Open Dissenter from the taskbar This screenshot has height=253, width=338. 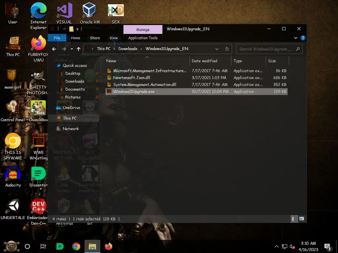[x=60, y=246]
